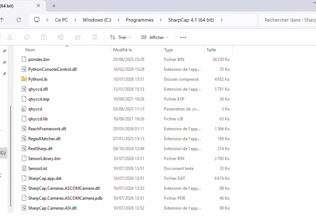Expand chevron after Programmes breadcrumb
316x217 pixels.
click(x=161, y=20)
